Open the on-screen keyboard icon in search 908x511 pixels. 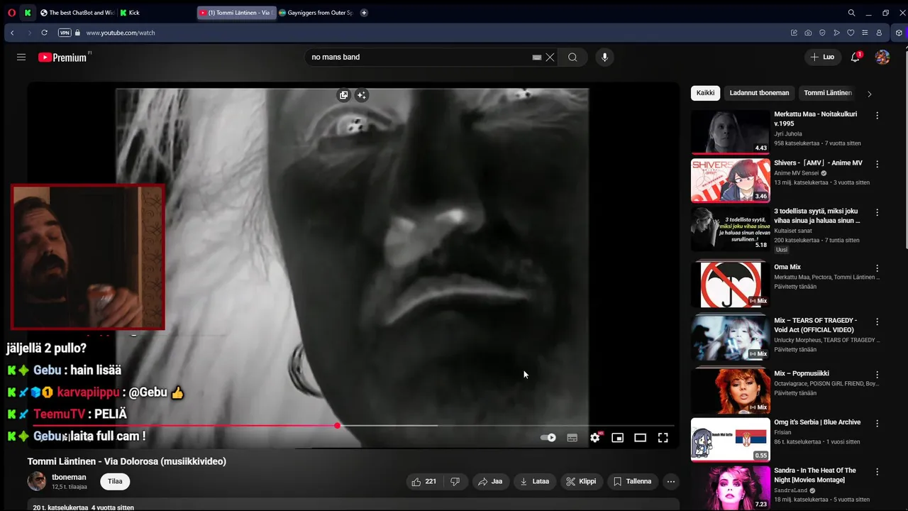[x=537, y=57]
